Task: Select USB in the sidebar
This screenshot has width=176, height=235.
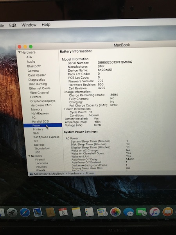Action: click(x=38, y=152)
